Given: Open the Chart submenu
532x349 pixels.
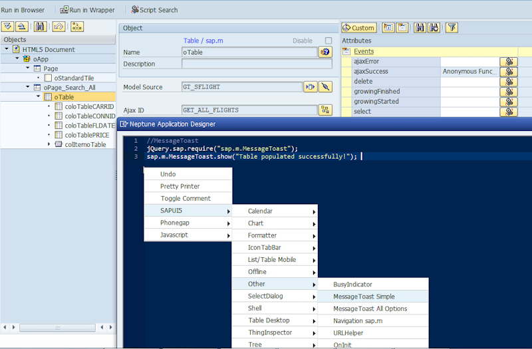Looking at the screenshot, I should coord(275,223).
